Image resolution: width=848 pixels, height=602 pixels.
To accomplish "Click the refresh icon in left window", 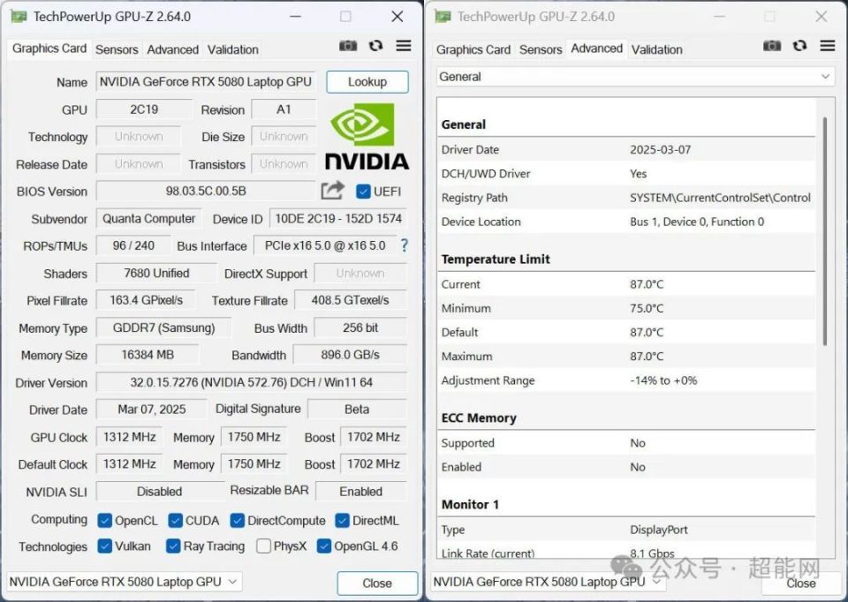I will click(376, 46).
